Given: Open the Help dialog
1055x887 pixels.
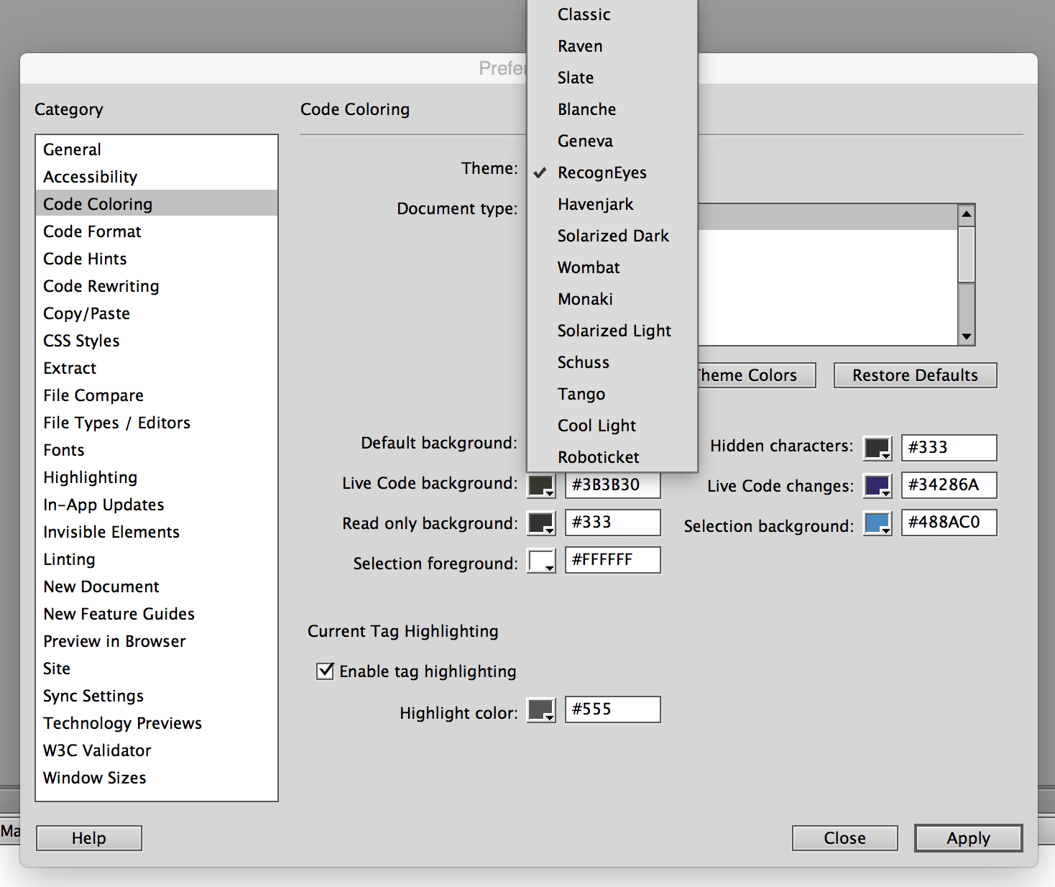Looking at the screenshot, I should point(88,837).
